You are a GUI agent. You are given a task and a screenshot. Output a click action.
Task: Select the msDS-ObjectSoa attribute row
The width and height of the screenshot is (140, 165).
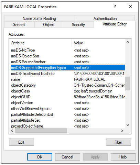(x=68, y=56)
